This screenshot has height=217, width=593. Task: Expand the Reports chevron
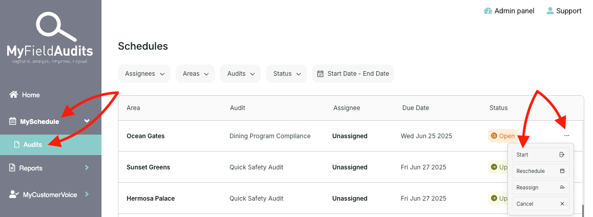point(87,167)
